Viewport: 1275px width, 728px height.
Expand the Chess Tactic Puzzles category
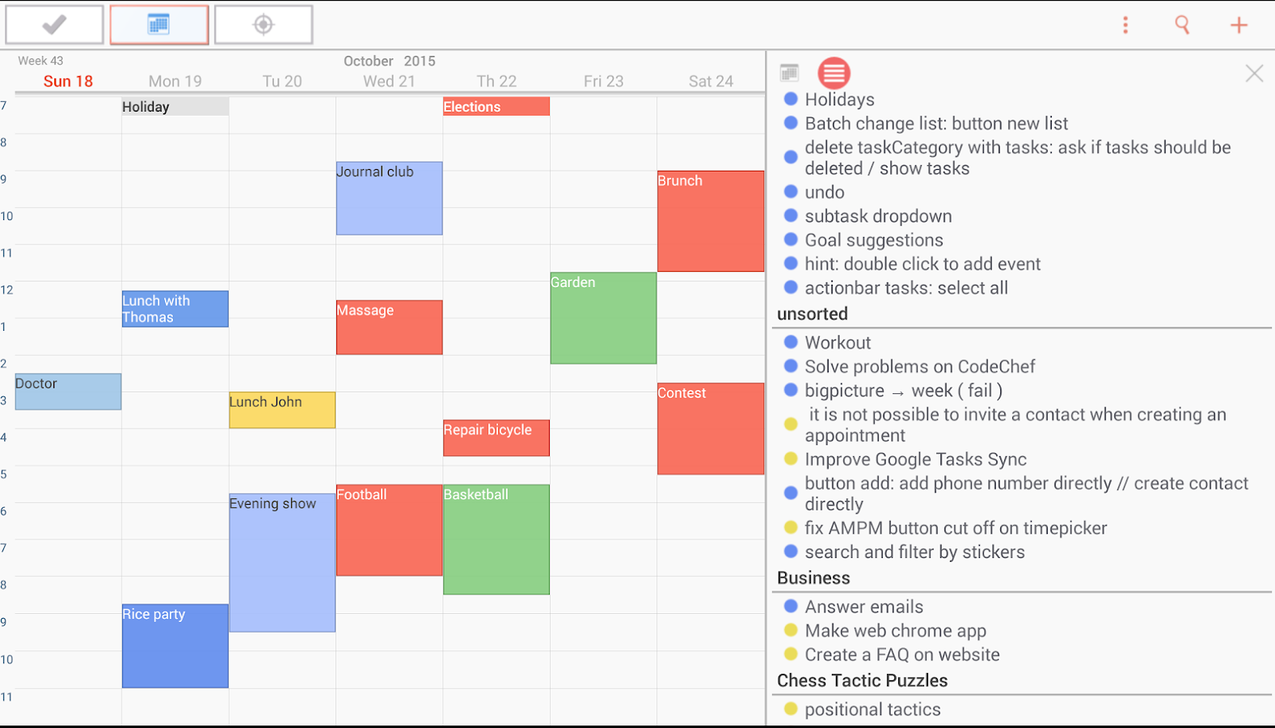(862, 680)
